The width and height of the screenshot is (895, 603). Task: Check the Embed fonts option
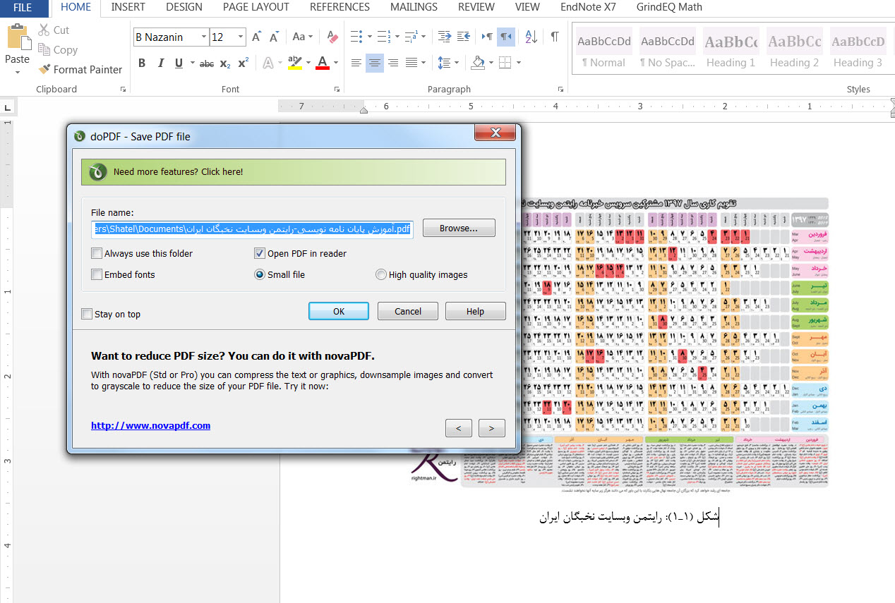[x=97, y=274]
